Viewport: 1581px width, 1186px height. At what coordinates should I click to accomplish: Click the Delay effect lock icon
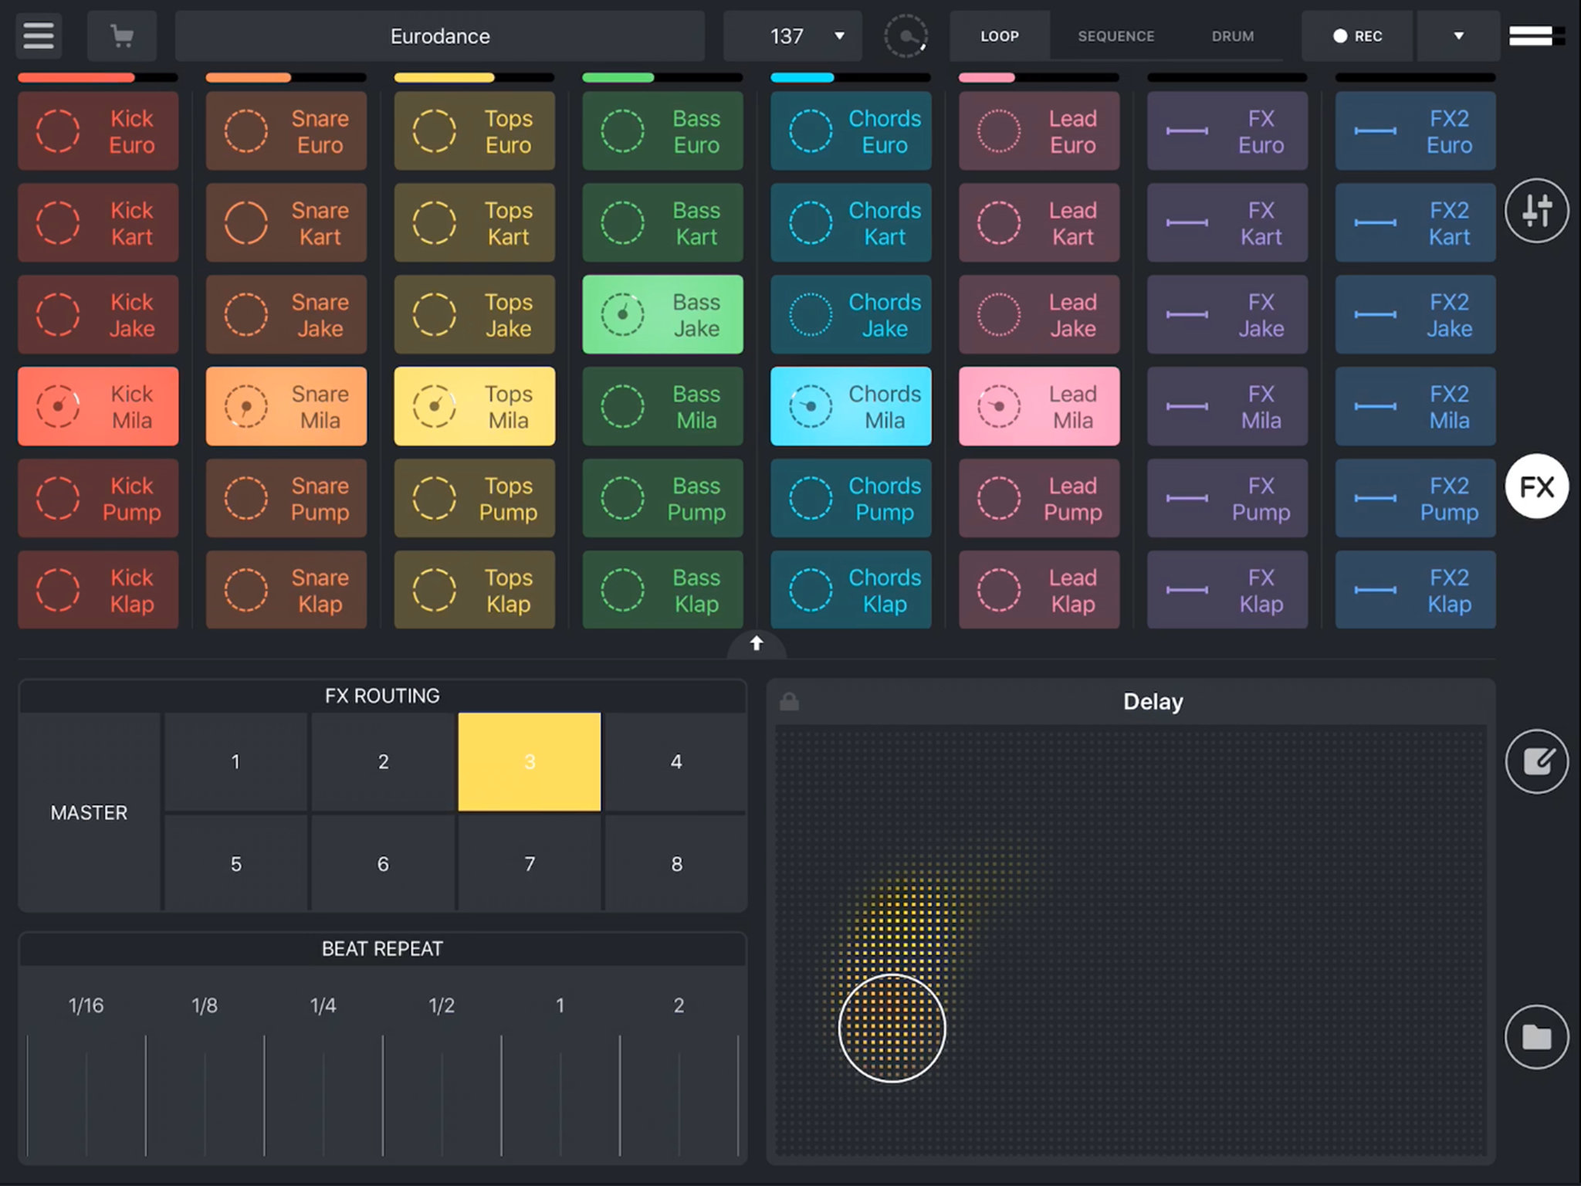[x=789, y=702]
